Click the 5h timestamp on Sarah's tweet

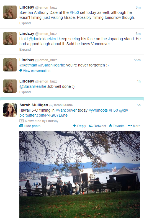(139, 105)
